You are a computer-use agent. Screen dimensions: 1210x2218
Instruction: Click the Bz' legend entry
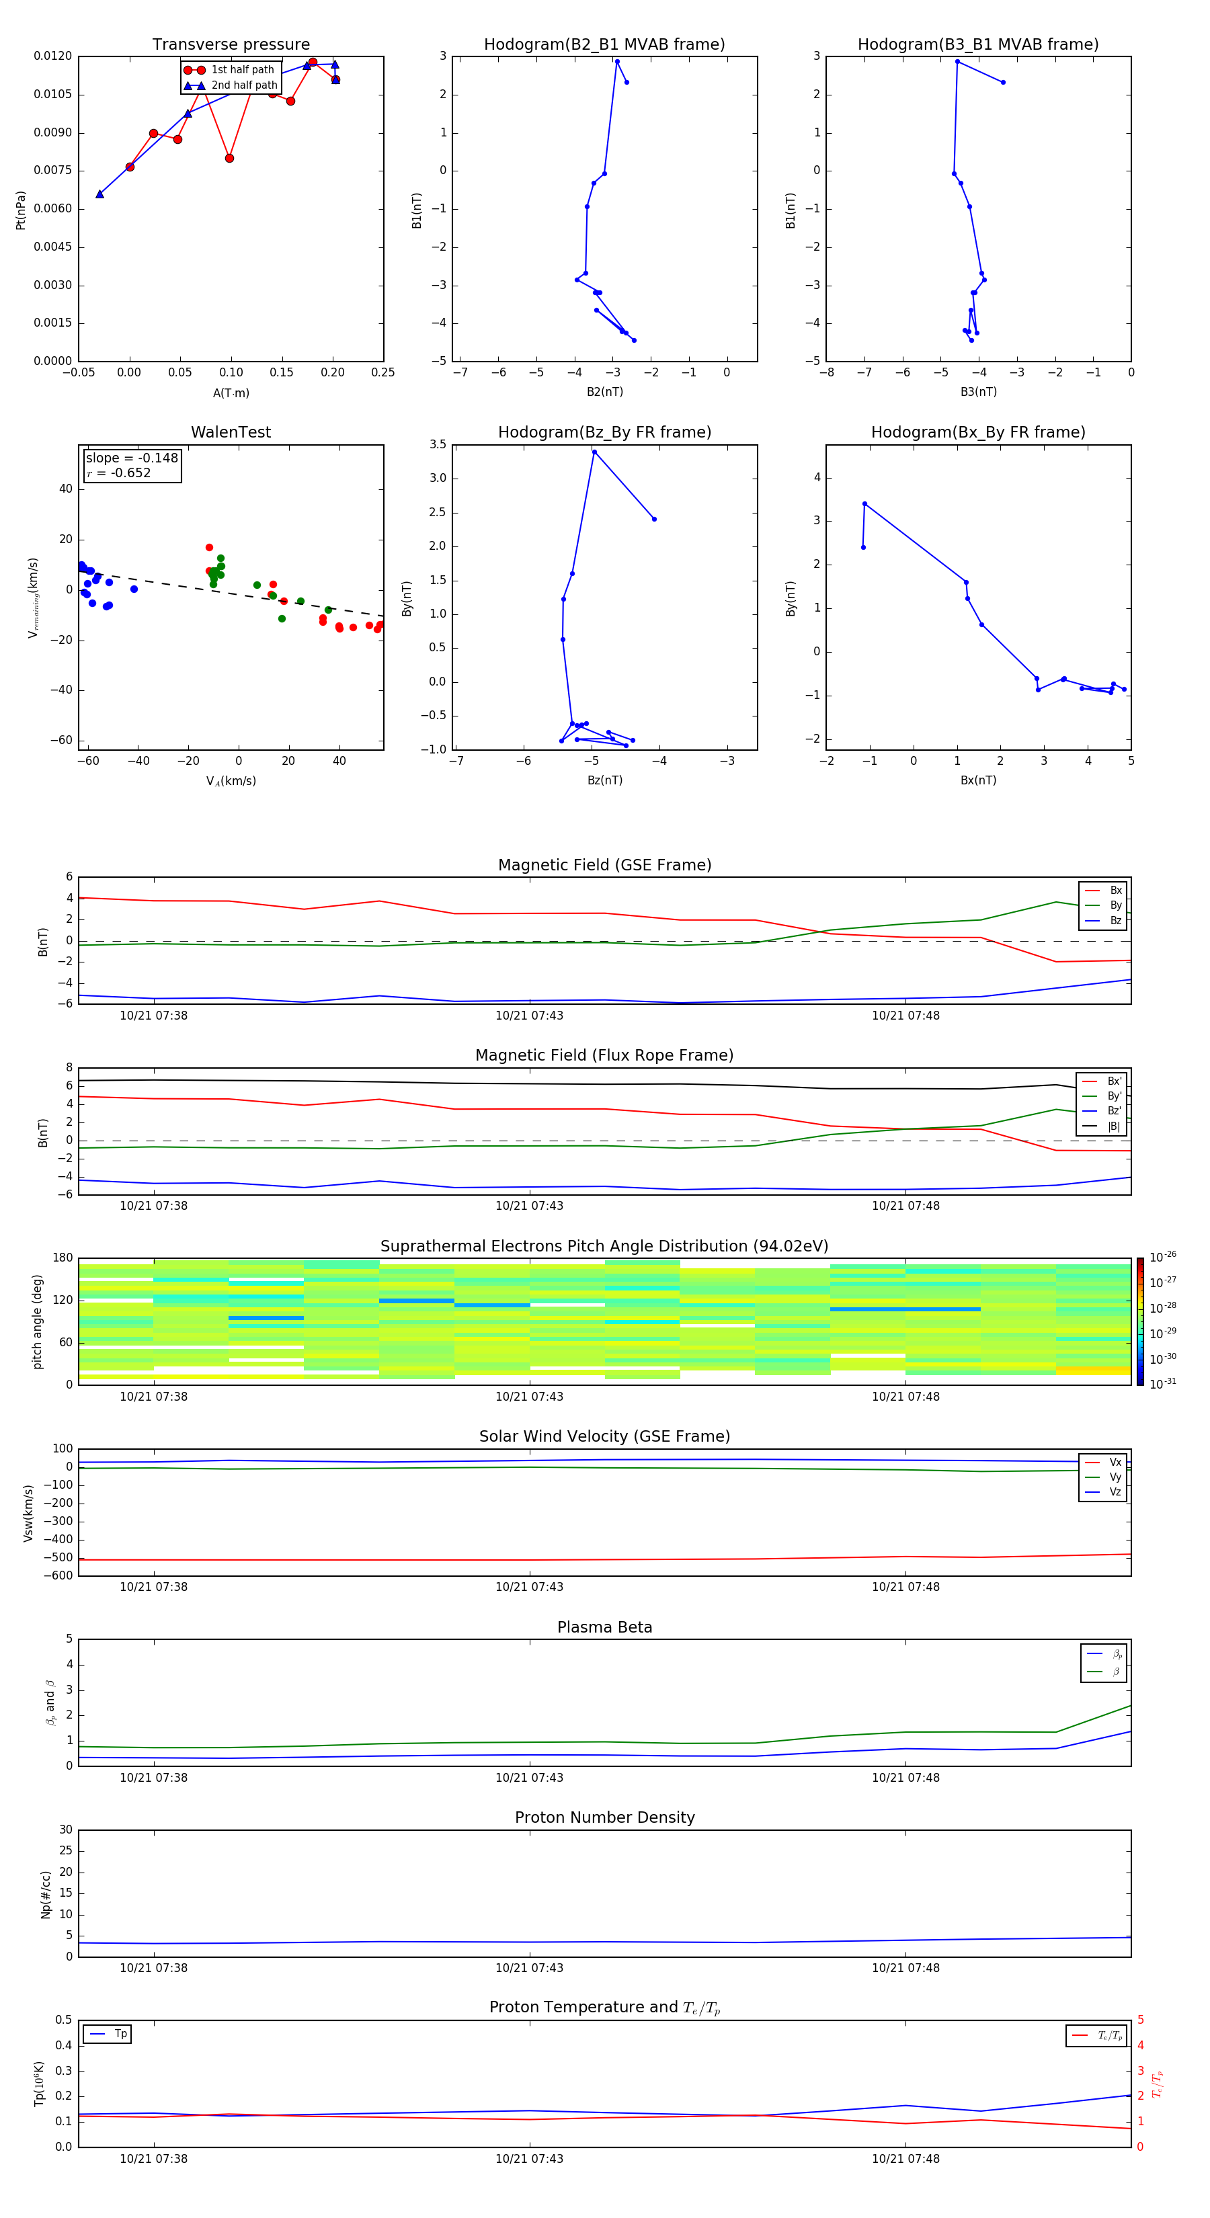1102,1111
